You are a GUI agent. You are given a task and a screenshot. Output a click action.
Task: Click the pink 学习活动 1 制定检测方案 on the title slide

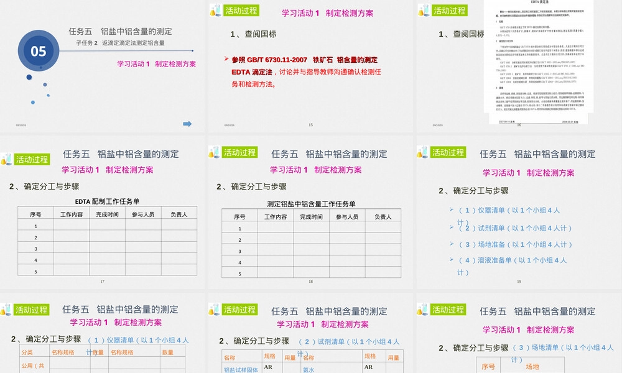click(156, 64)
